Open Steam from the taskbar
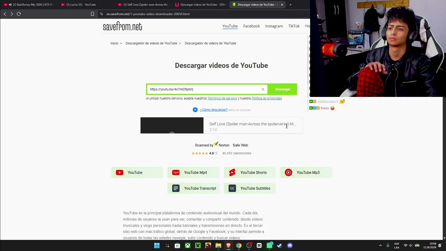The width and height of the screenshot is (446, 251). 279,245
